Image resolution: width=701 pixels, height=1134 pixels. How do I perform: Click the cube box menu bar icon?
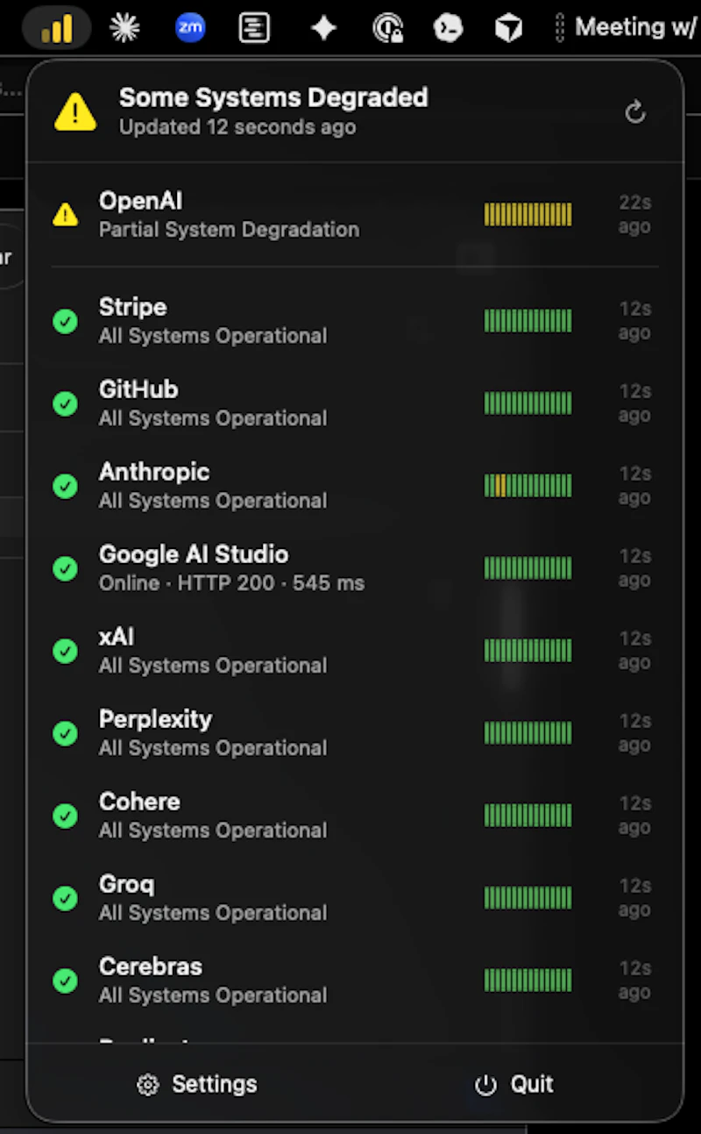[508, 28]
